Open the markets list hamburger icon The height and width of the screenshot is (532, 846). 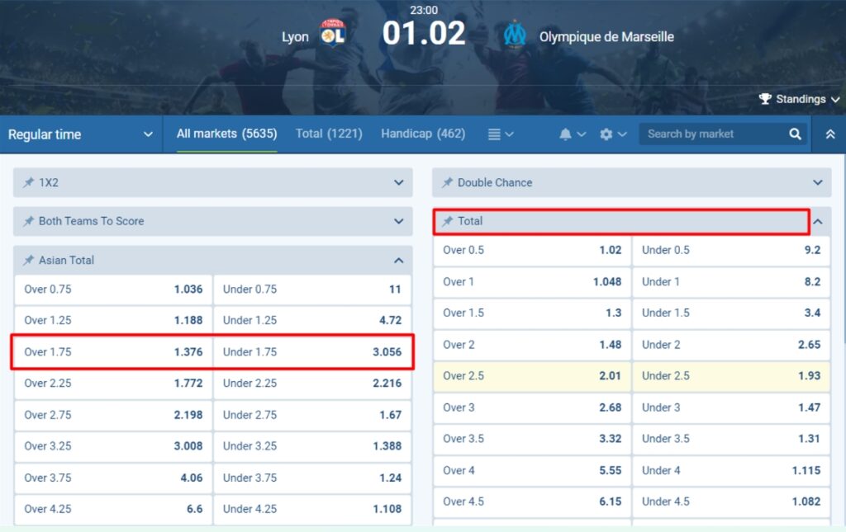495,134
